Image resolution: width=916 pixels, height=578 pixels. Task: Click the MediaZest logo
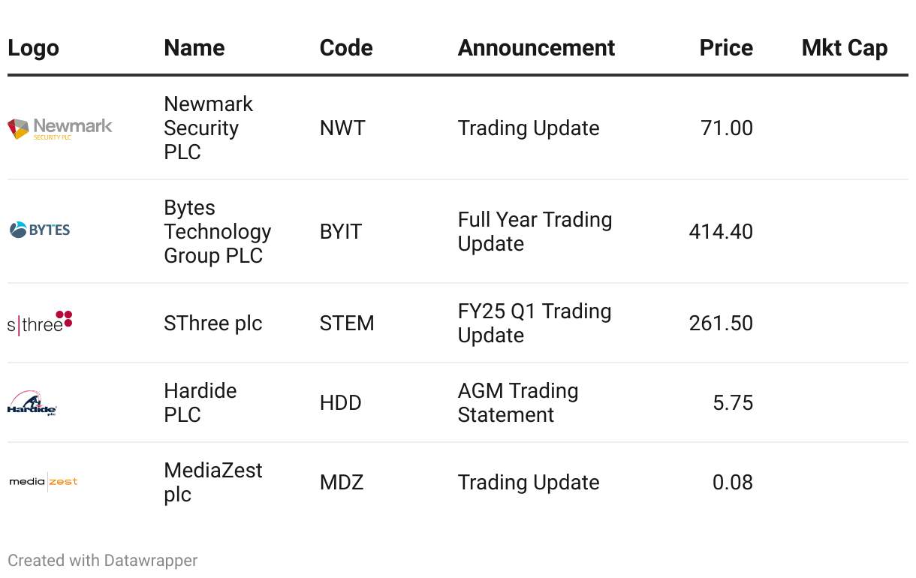pos(44,482)
